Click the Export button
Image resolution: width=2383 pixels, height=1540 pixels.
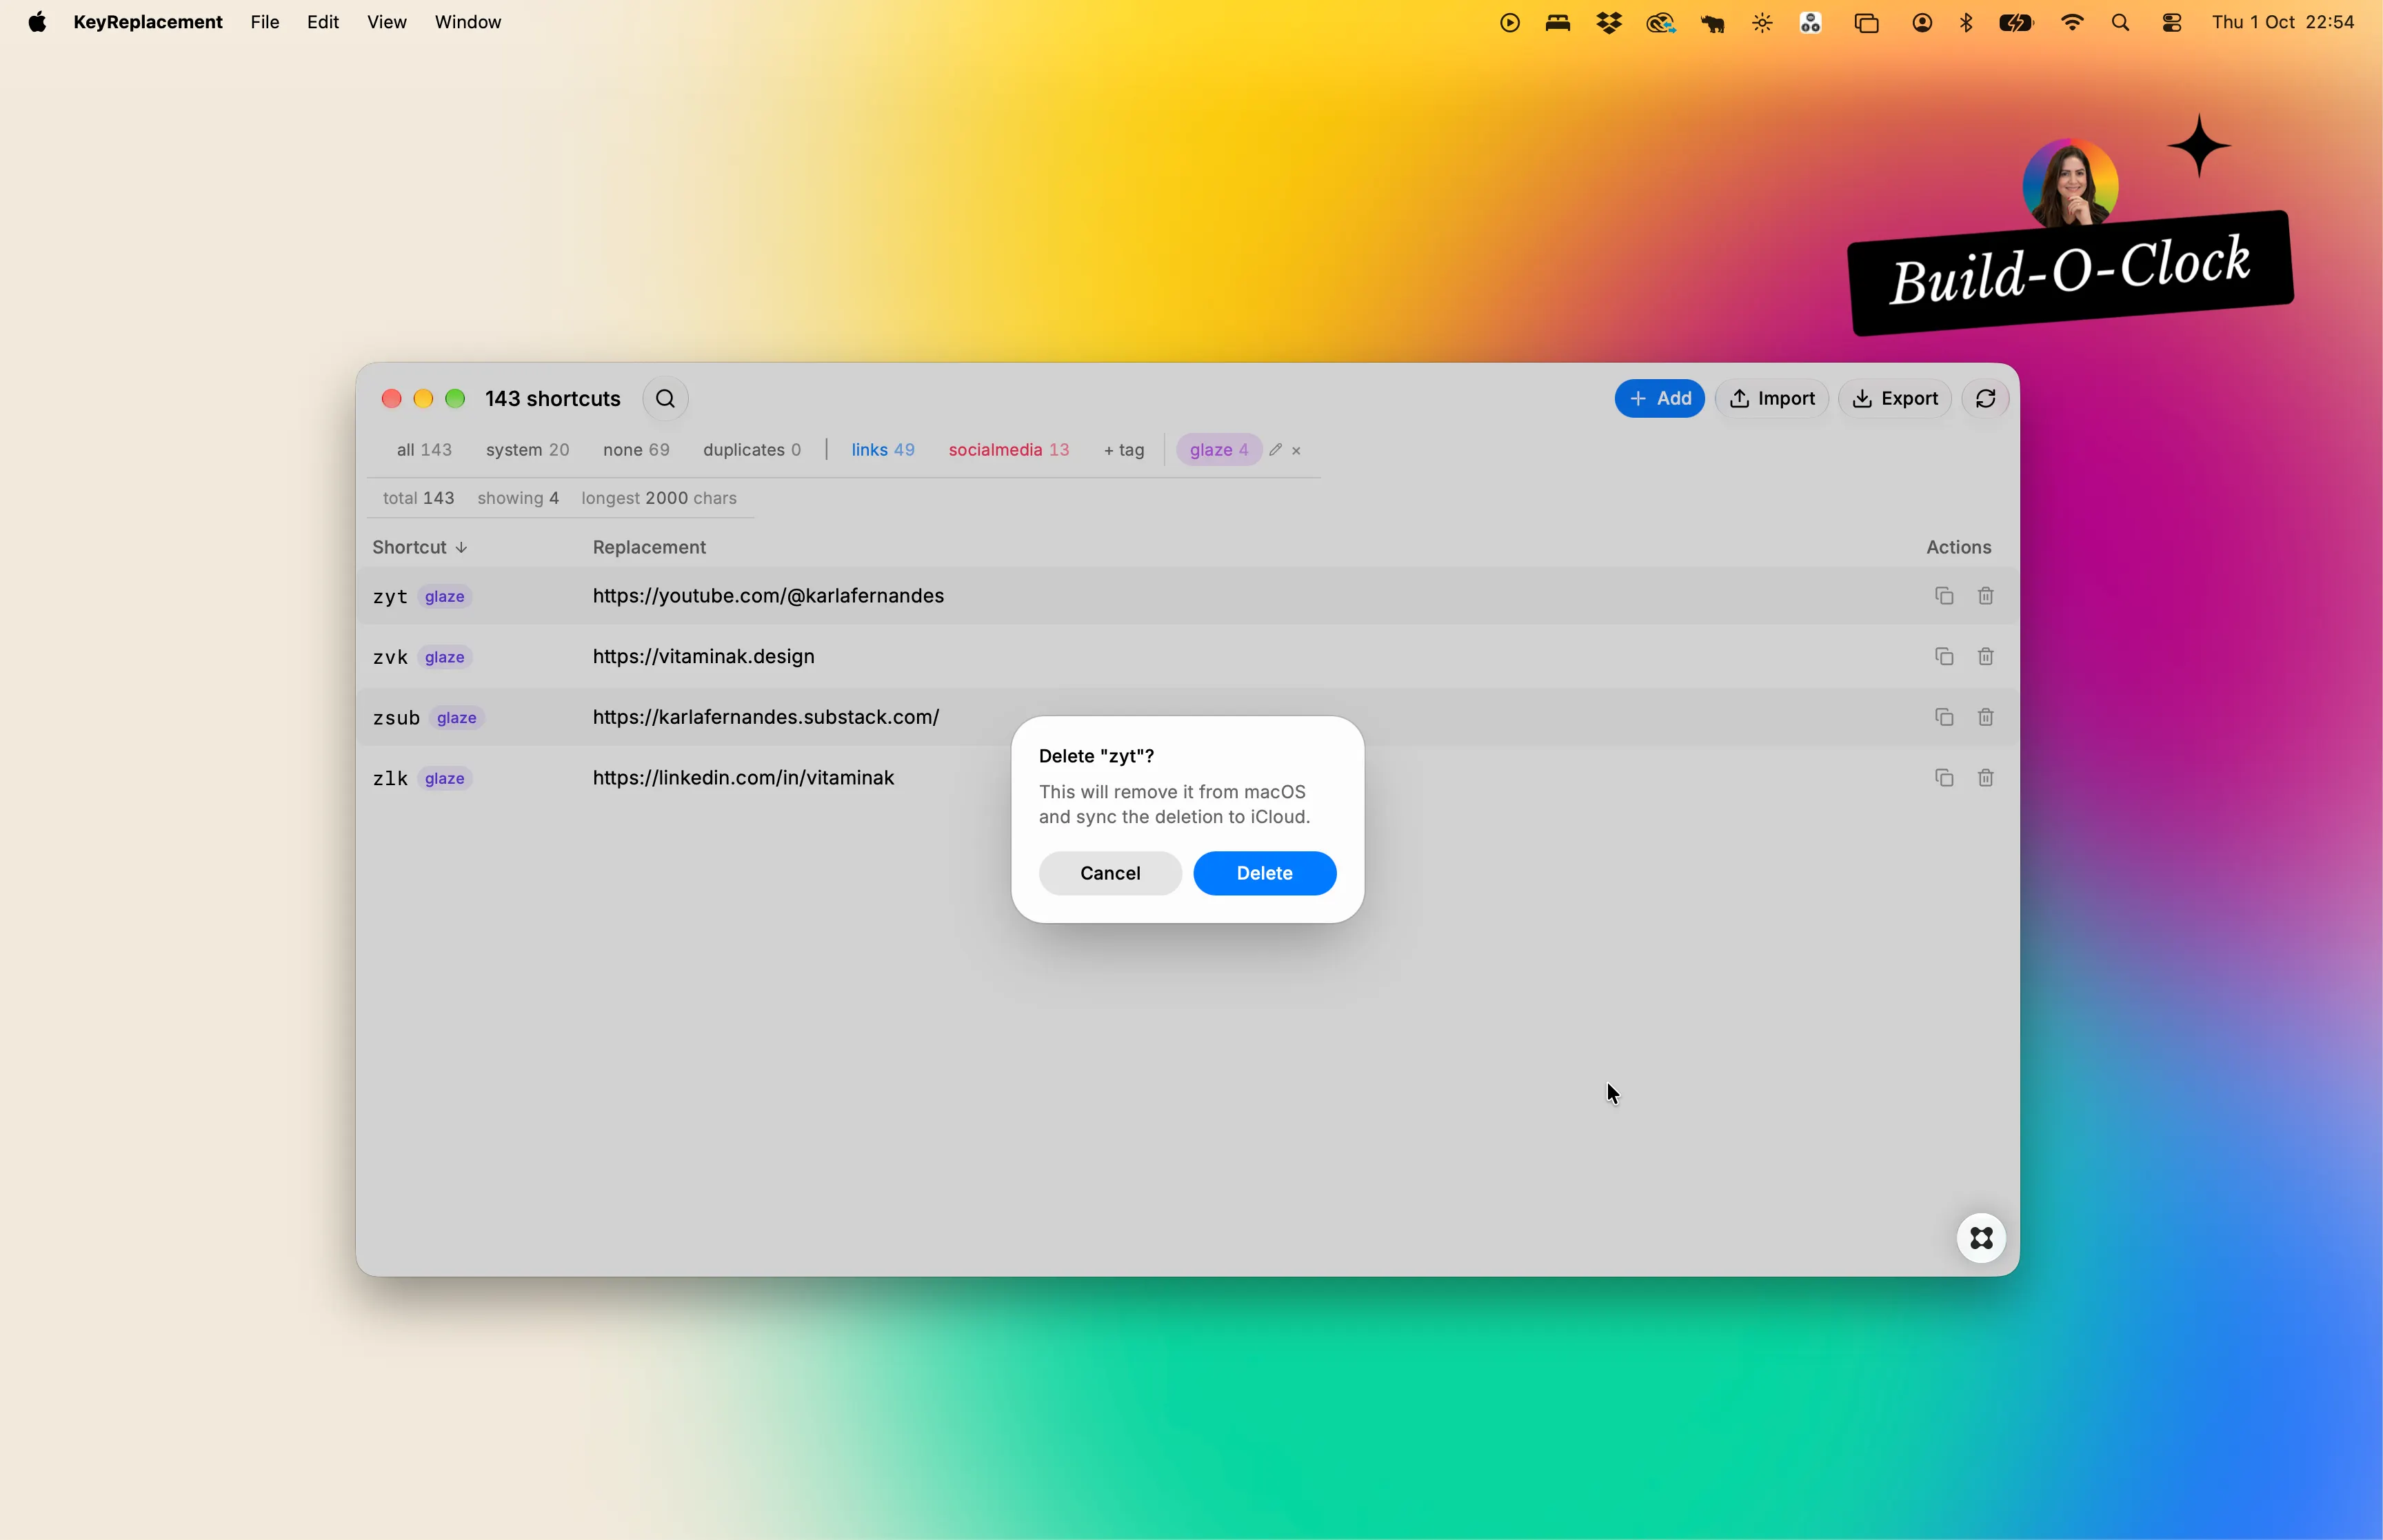[x=1894, y=399]
